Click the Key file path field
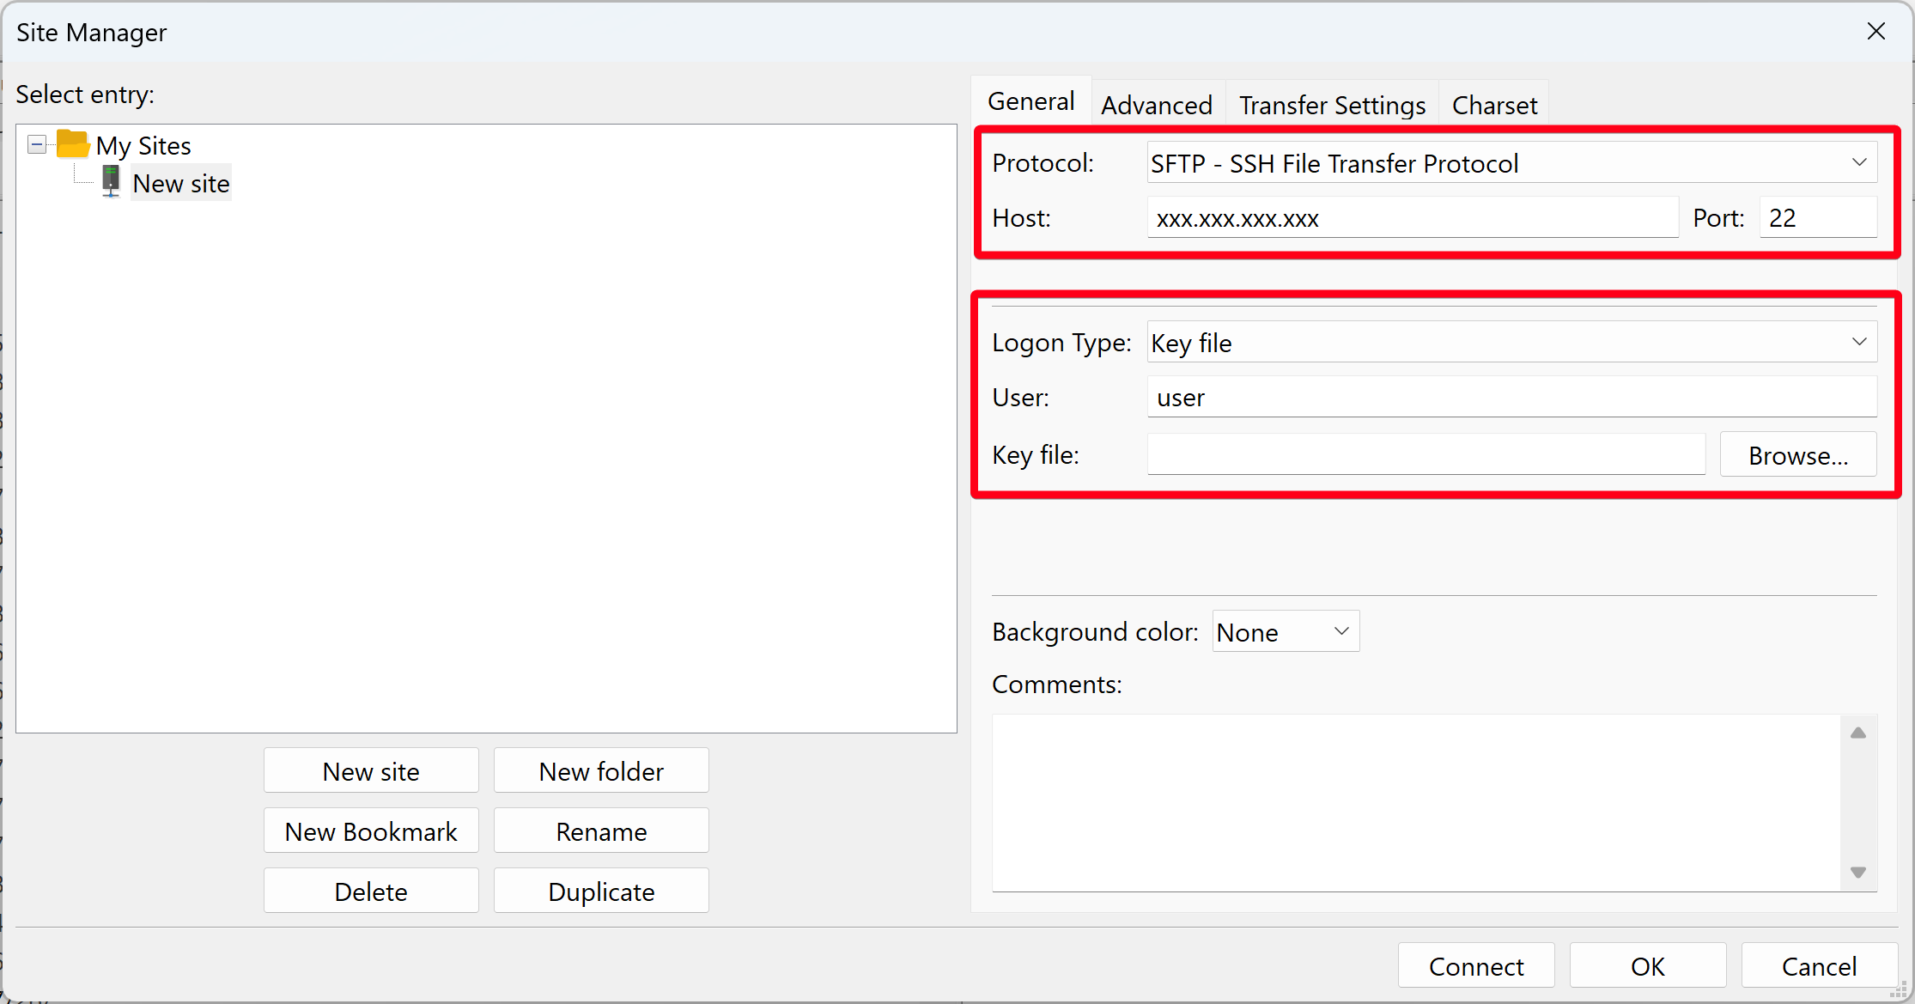 coord(1426,455)
